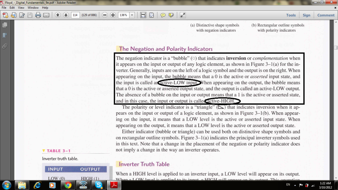Screen dimensions: 338x190
Task: Click the OUTPUT table header
Action: (90, 169)
